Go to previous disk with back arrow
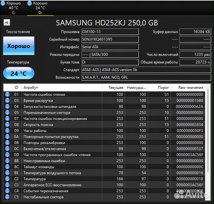 7,22
